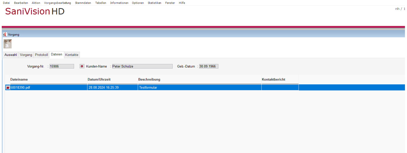
Task: Open the Tabellen menu
Action: click(101, 3)
